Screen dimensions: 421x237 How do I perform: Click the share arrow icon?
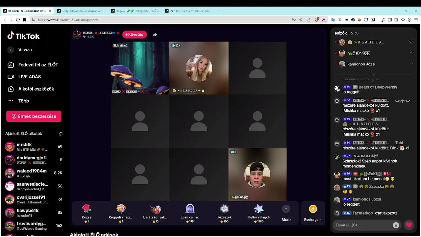(x=155, y=35)
